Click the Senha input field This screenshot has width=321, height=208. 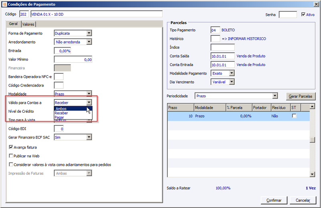tap(288, 14)
